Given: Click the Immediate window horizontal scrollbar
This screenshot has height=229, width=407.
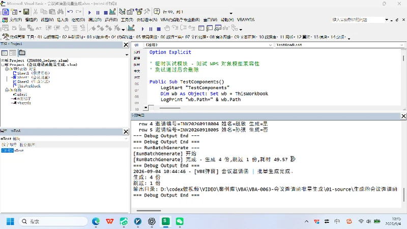Looking at the screenshot, I should (x=149, y=211).
